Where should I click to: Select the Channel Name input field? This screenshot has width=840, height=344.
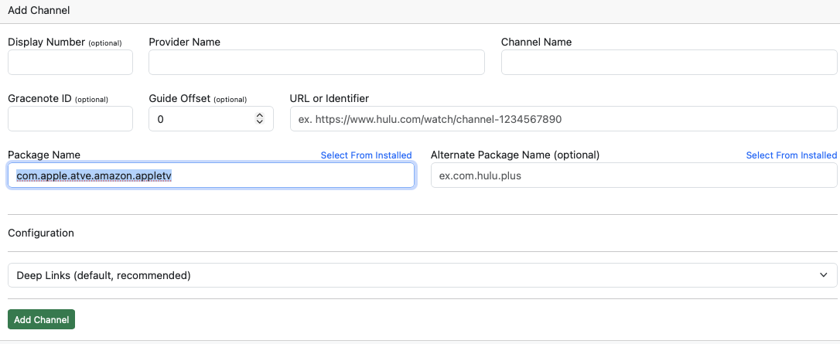[x=669, y=63]
